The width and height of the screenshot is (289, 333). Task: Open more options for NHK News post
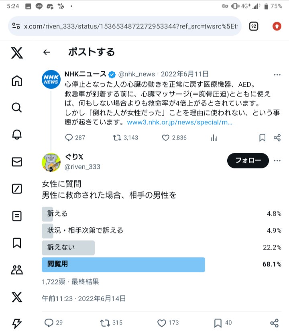(x=277, y=75)
